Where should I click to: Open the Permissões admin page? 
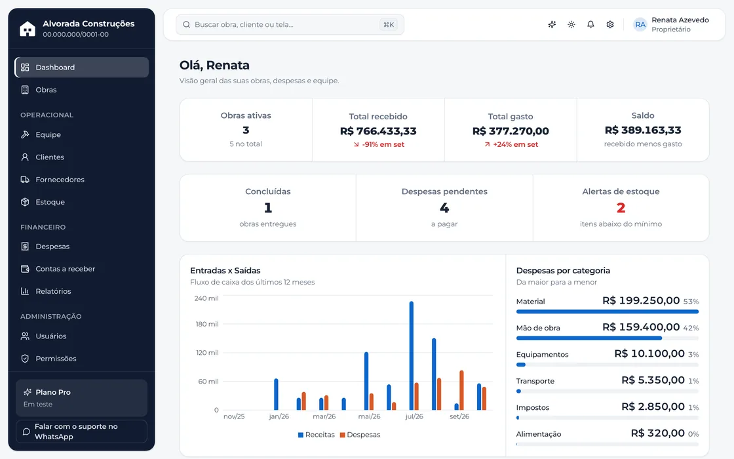pos(81,358)
